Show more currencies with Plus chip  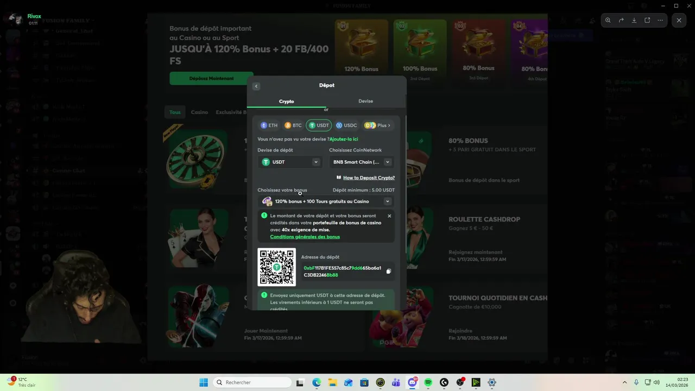(x=377, y=125)
